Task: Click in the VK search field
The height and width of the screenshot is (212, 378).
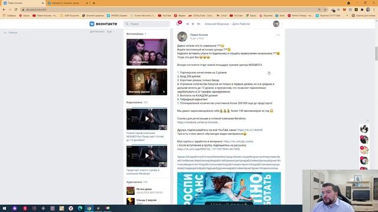Action: 147,24
